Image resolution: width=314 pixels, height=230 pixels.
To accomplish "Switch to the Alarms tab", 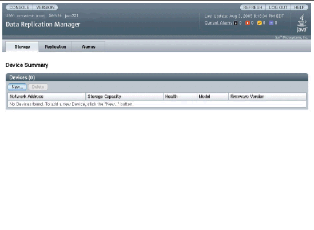I will click(89, 47).
